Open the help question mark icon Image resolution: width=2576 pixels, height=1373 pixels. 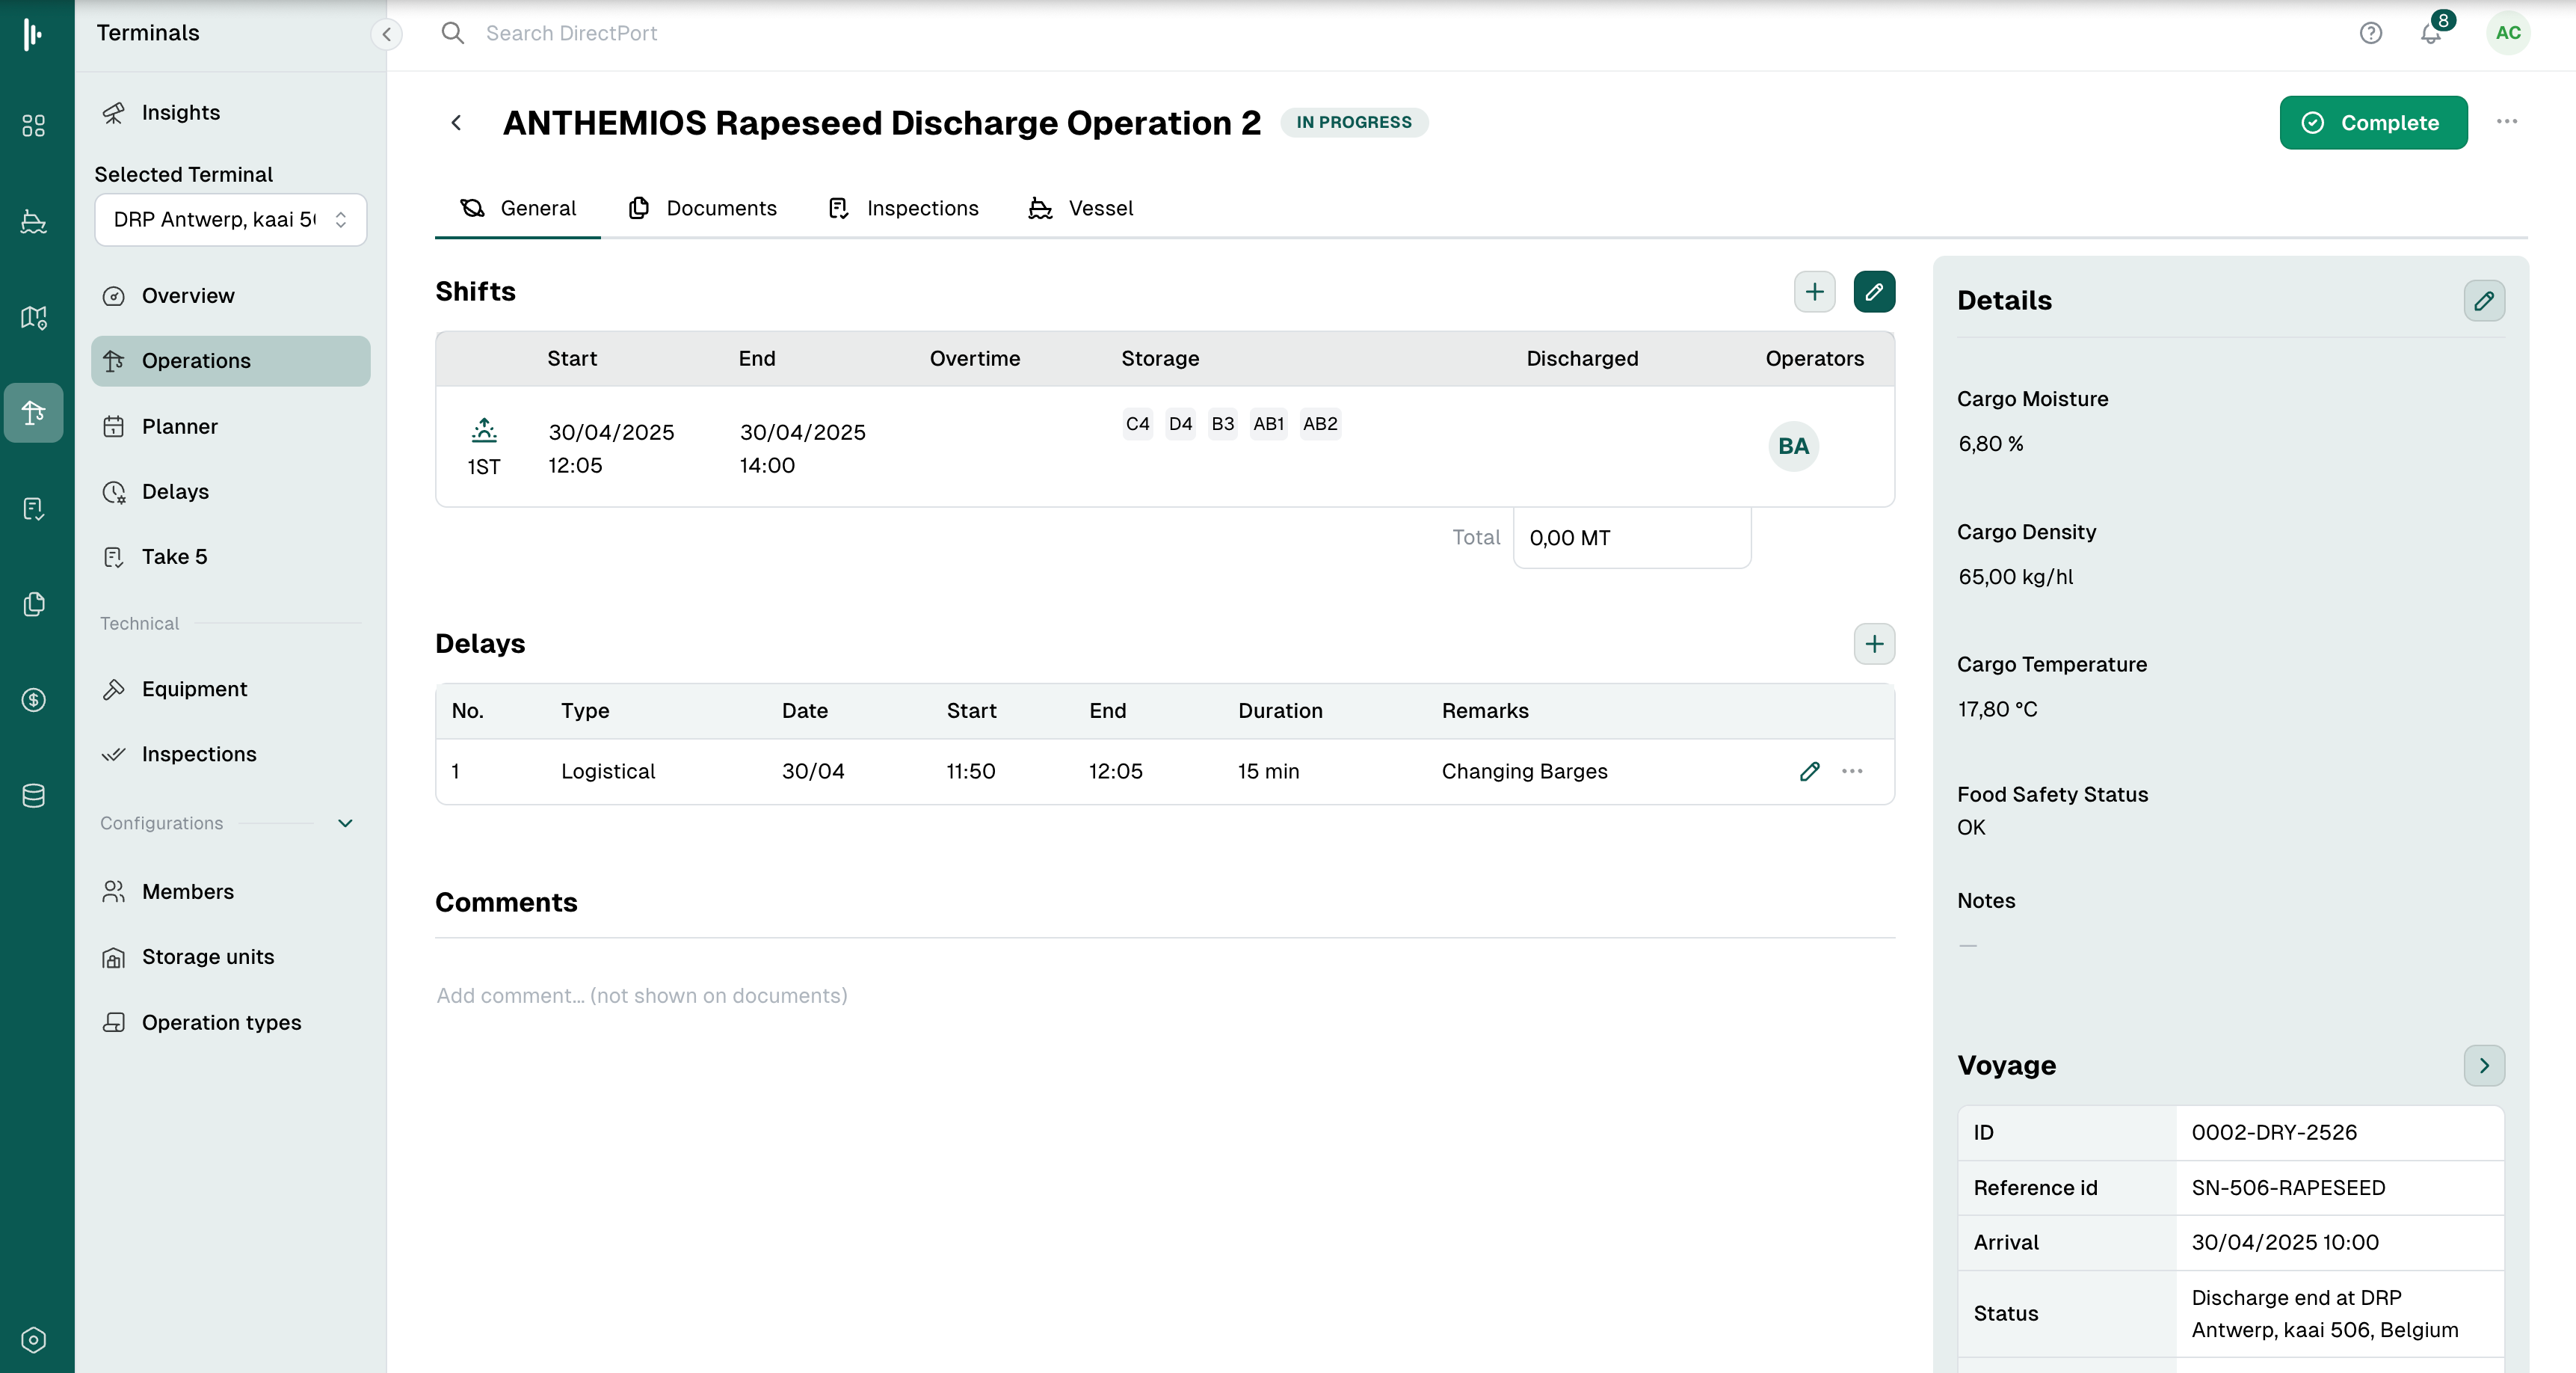pos(2370,34)
